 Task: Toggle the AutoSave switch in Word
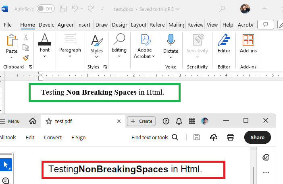click(46, 8)
